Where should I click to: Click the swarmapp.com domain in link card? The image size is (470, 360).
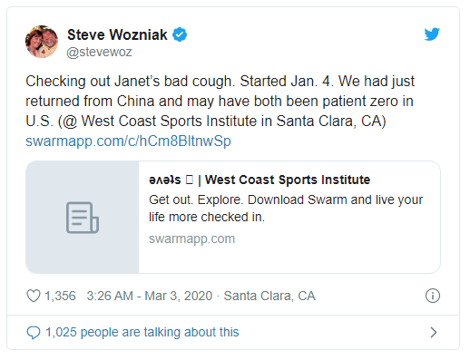pos(191,238)
